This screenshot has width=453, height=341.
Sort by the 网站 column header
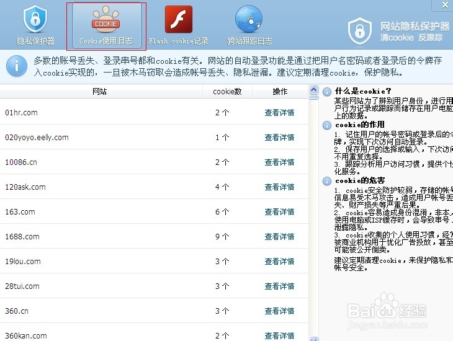101,92
